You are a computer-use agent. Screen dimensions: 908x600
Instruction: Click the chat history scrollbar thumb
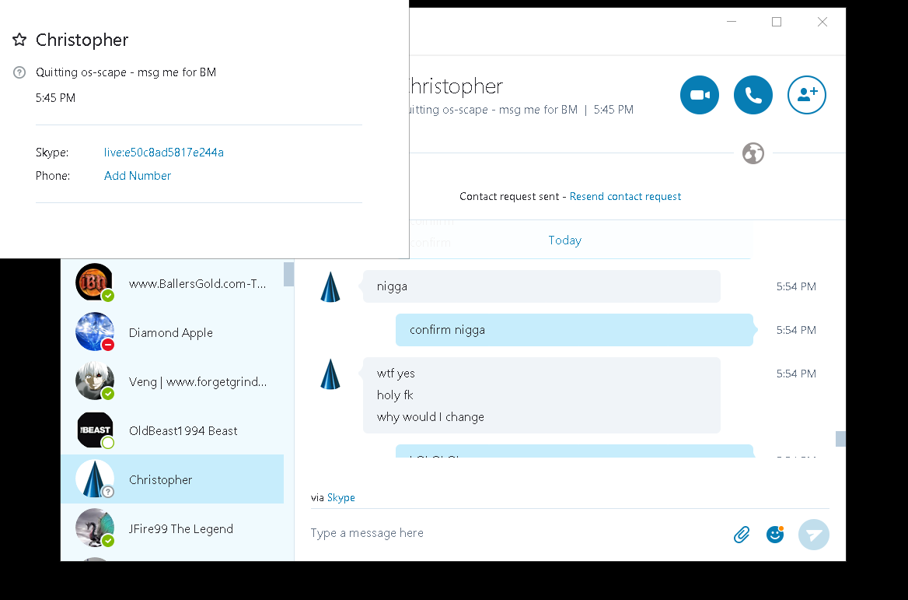(x=840, y=439)
